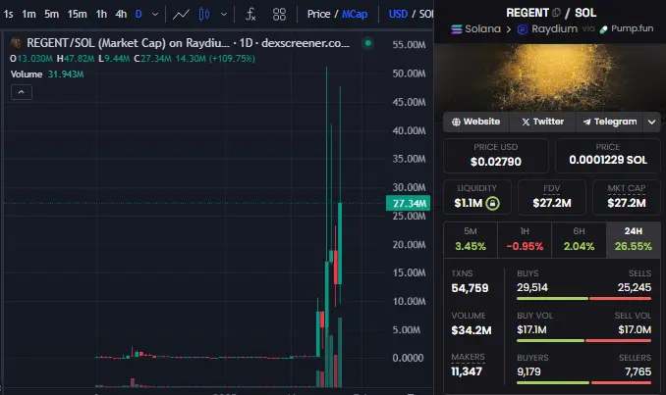The width and height of the screenshot is (666, 395).
Task: Switch chart to Price mode
Action: (318, 14)
